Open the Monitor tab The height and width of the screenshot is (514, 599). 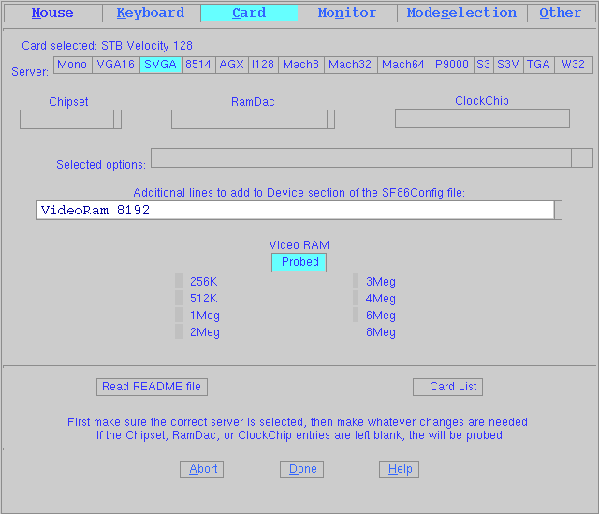(347, 13)
